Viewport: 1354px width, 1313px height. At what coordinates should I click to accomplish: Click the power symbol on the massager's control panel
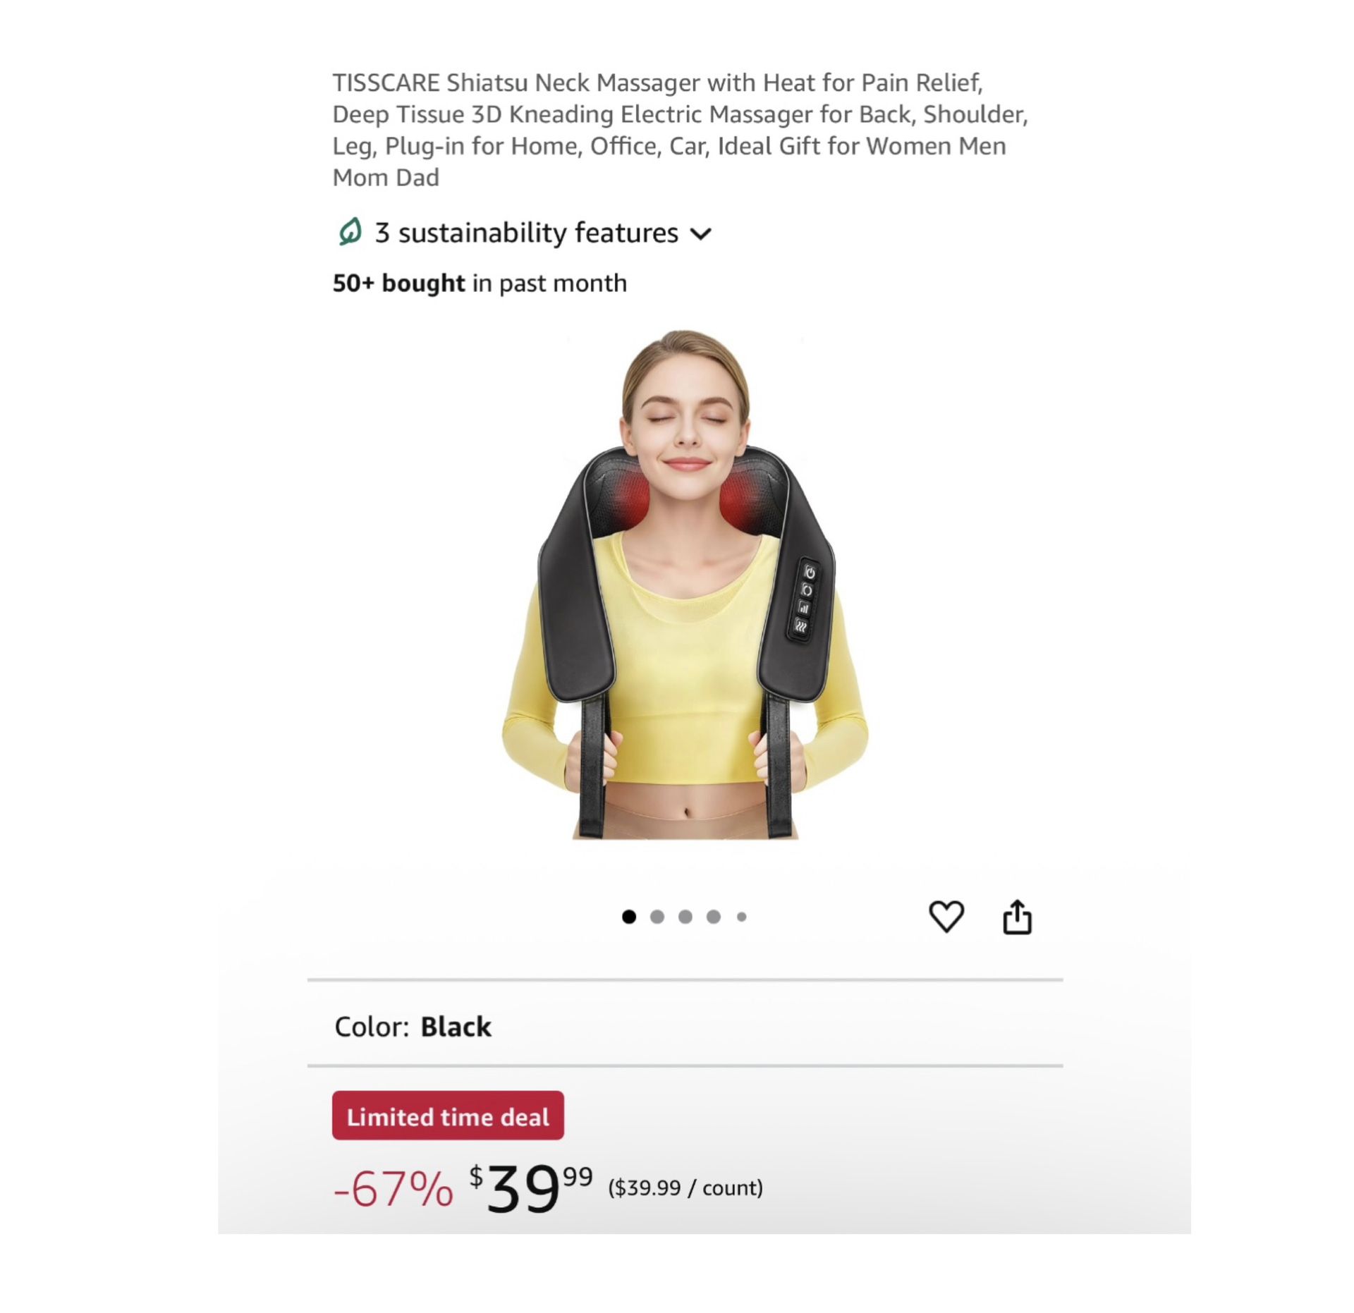tap(810, 572)
